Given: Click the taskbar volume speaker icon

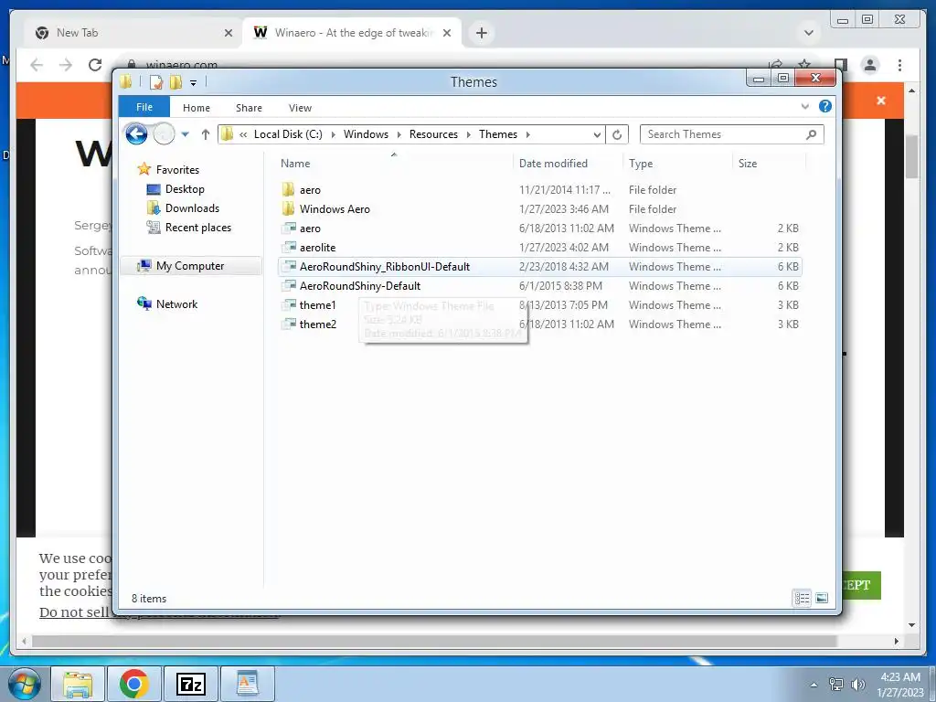Looking at the screenshot, I should 858,684.
